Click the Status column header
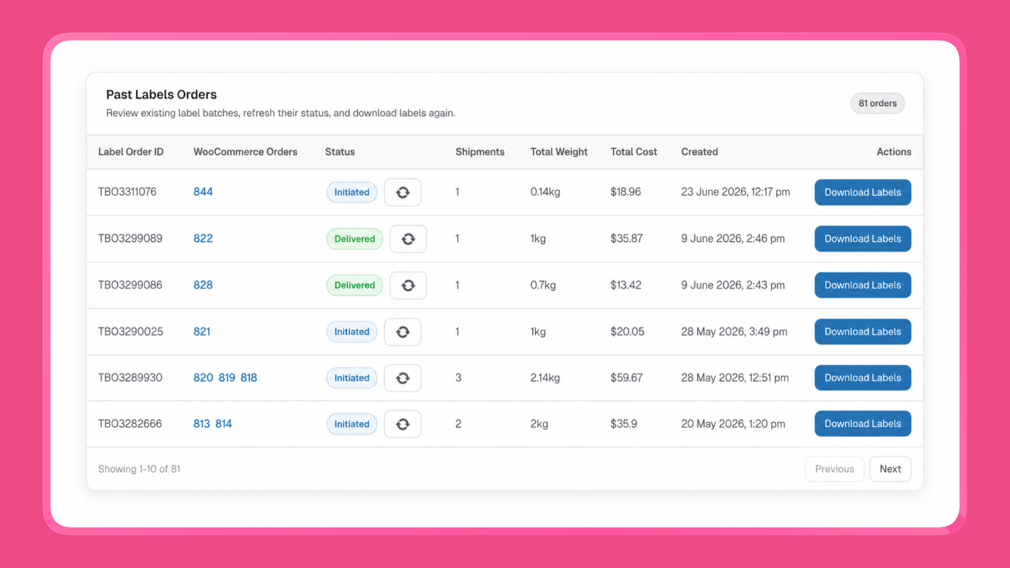The height and width of the screenshot is (568, 1010). 340,152
